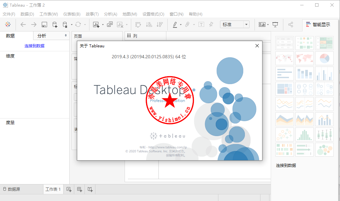Enter presentation mode using the screen icon

pyautogui.click(x=275, y=25)
